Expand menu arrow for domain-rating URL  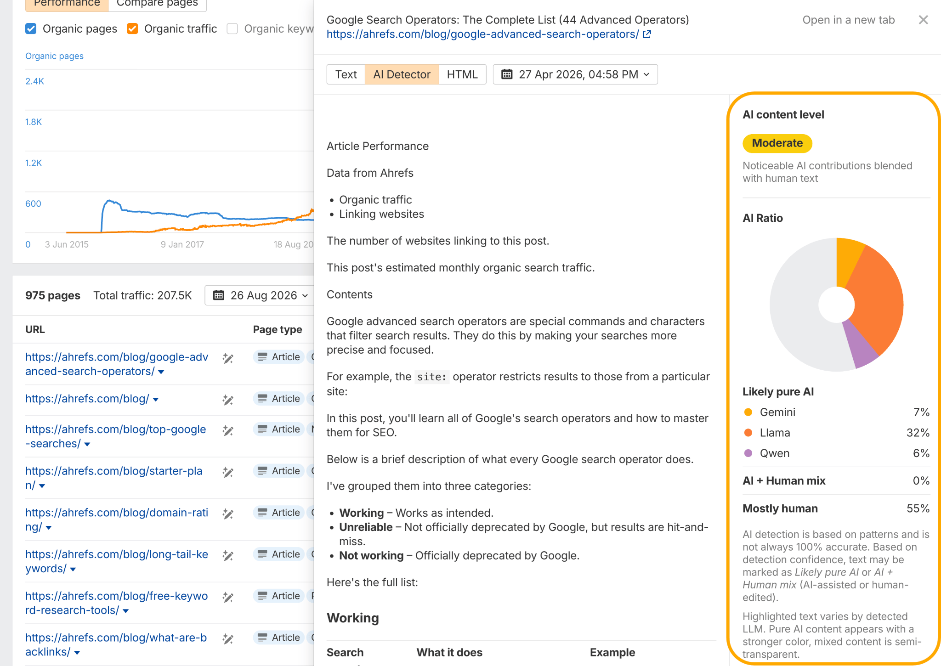(49, 528)
